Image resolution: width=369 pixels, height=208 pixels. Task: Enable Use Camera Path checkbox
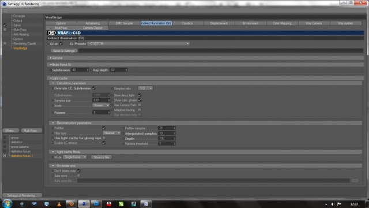pos(140,105)
